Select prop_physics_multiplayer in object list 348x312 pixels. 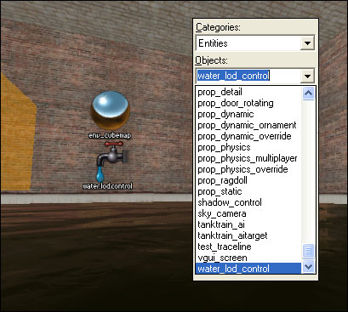pyautogui.click(x=248, y=158)
